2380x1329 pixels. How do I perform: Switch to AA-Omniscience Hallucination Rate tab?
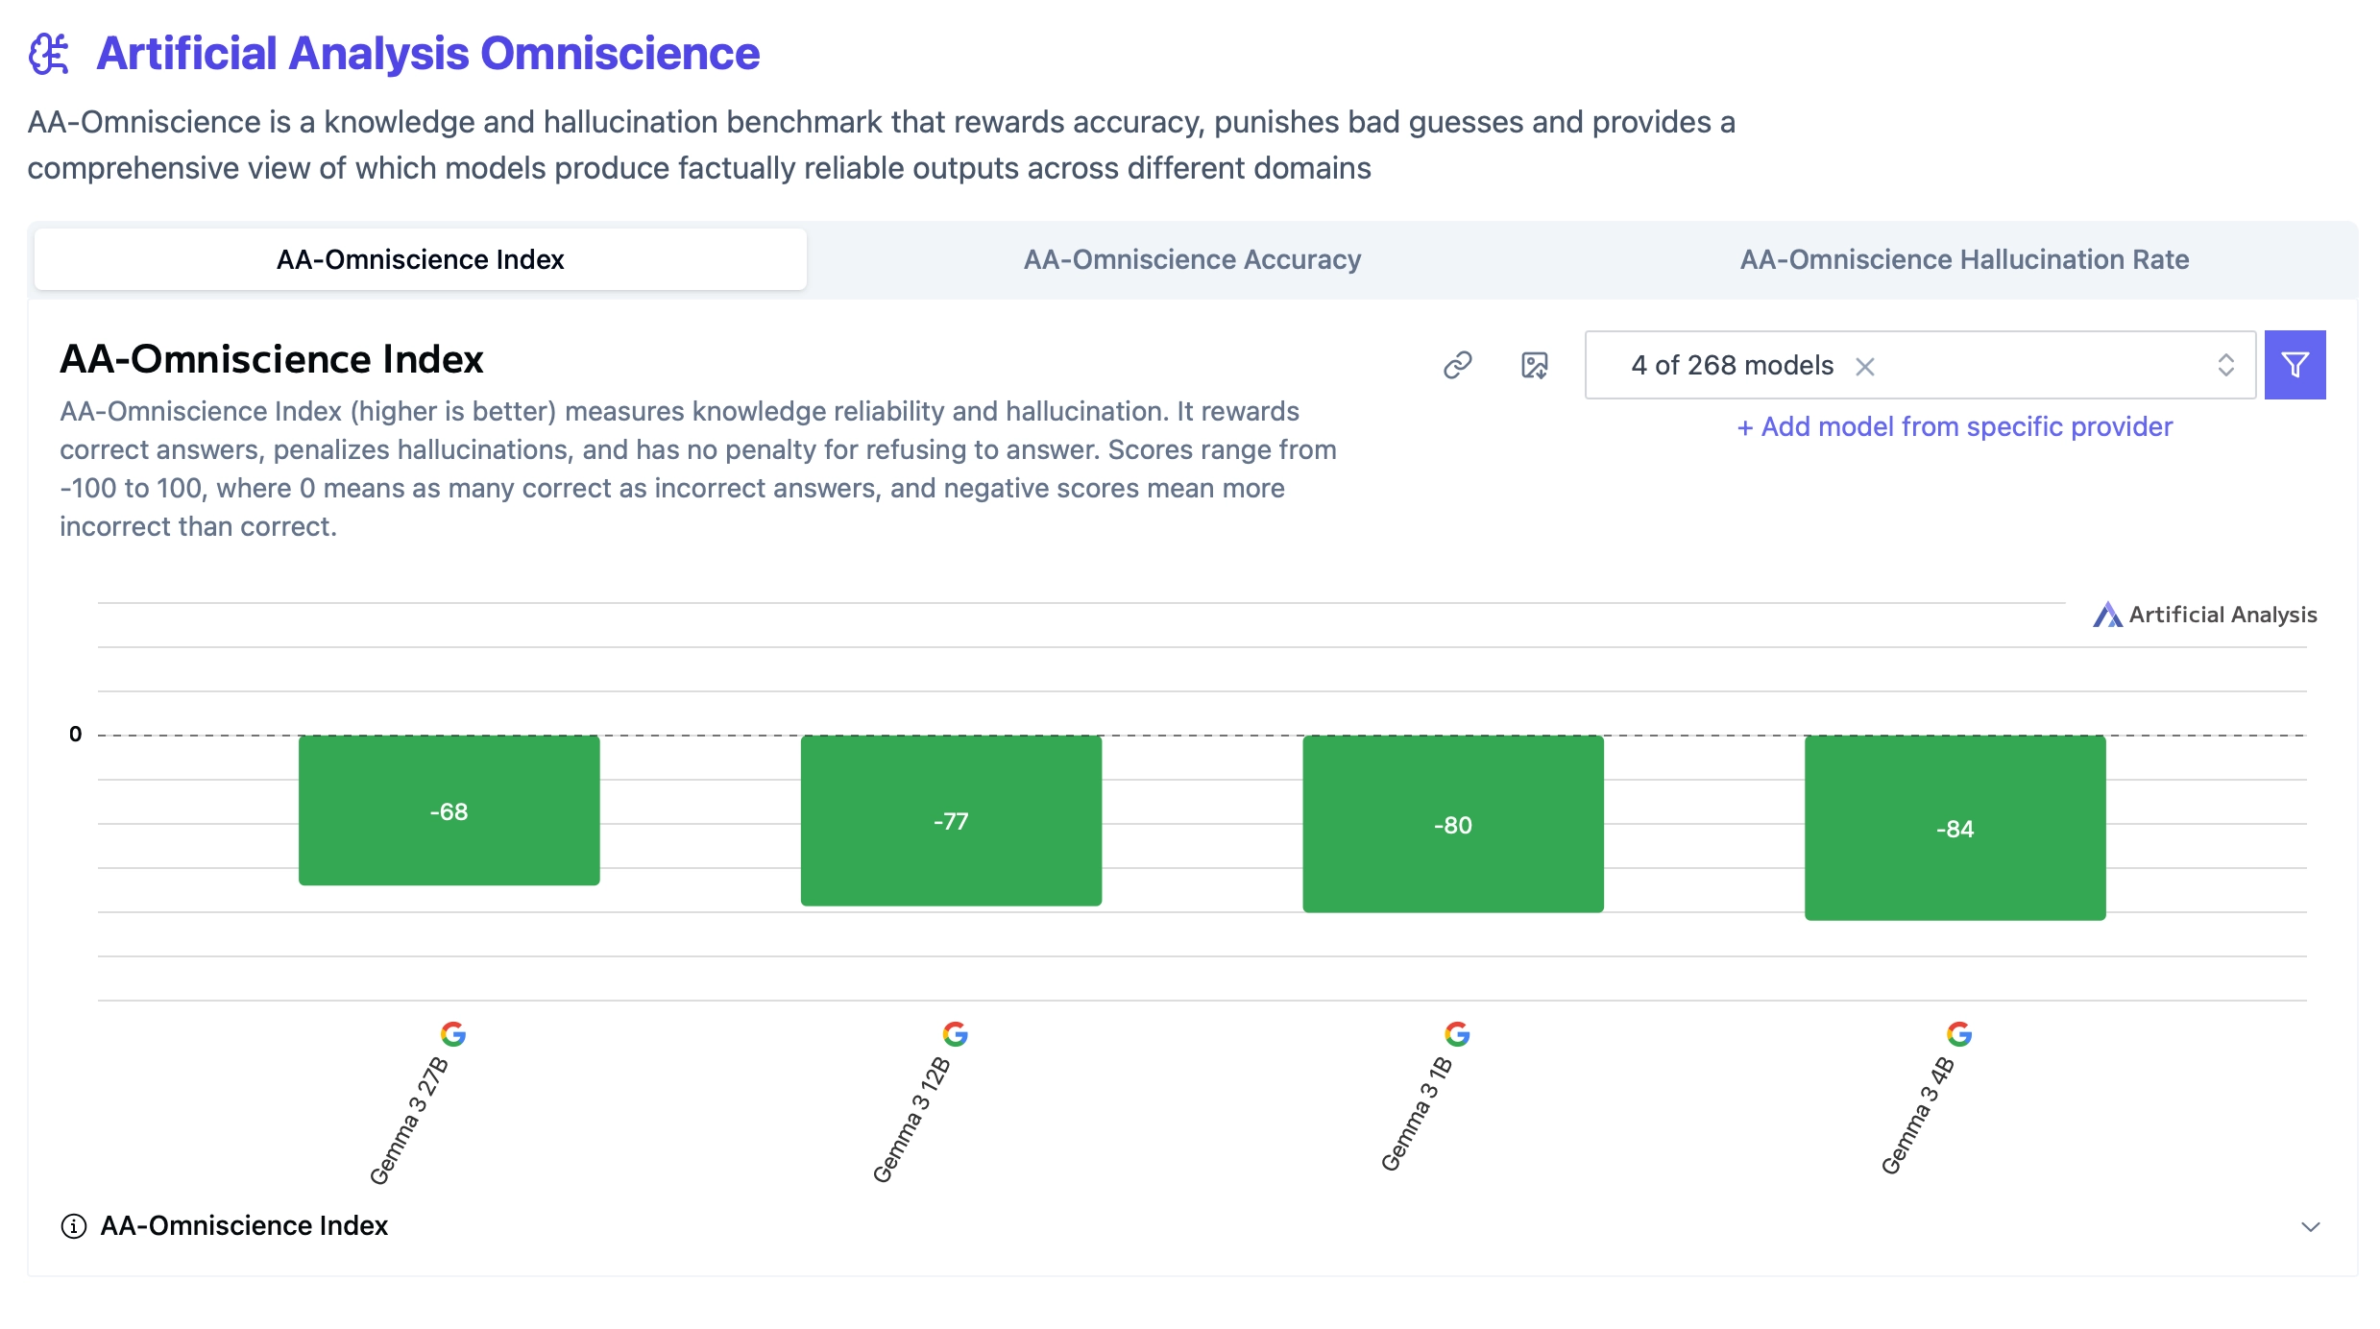[x=1964, y=259]
